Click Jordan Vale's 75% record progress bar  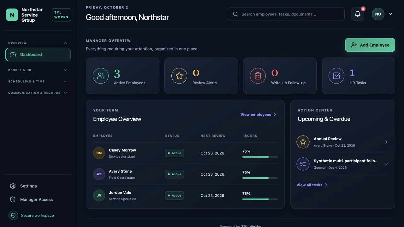(260, 199)
